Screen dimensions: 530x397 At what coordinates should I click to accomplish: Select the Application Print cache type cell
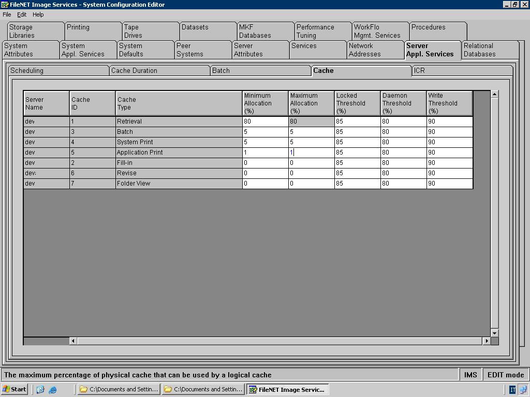(x=179, y=152)
